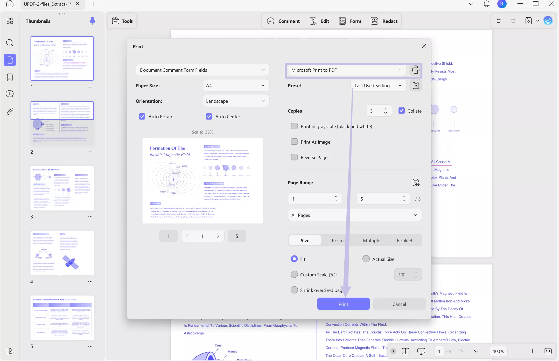Open the UPDF AI assistant icon
Image resolution: width=559 pixels, height=361 pixels.
pos(548,21)
